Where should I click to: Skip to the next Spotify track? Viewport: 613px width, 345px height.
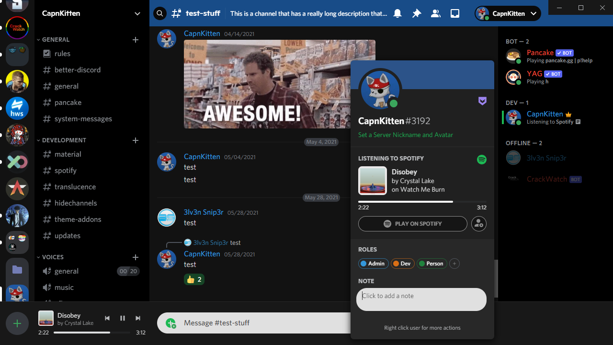pos(138,318)
